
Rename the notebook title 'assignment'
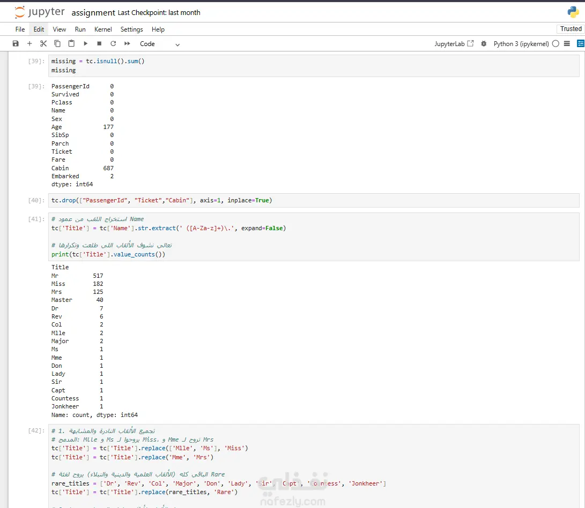tap(93, 13)
